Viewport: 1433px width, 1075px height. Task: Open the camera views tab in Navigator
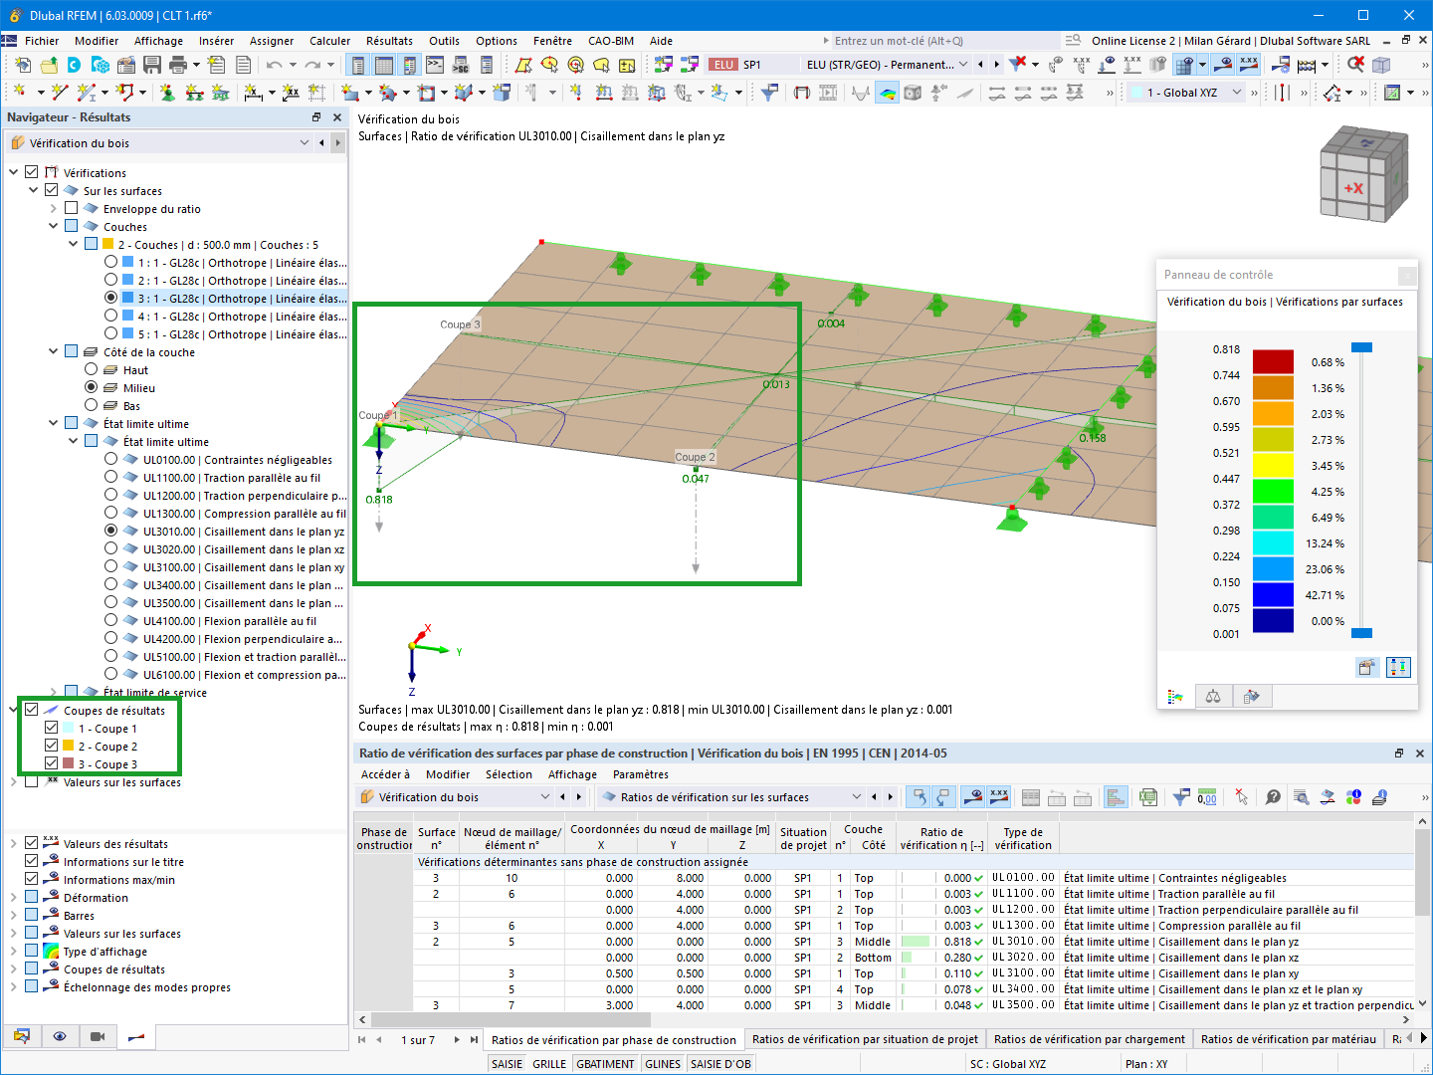(98, 1036)
